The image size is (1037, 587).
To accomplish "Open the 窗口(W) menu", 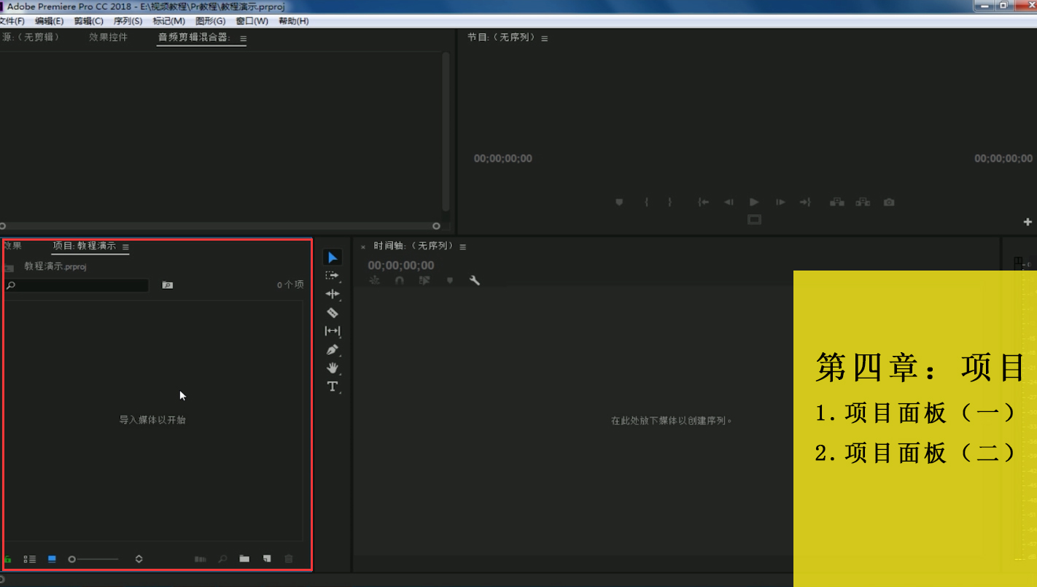I will coord(252,21).
